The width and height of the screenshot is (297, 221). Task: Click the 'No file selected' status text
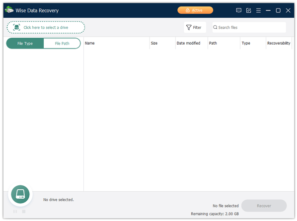225,206
